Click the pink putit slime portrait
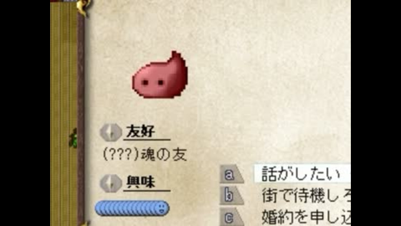The height and width of the screenshot is (226, 401). [160, 74]
